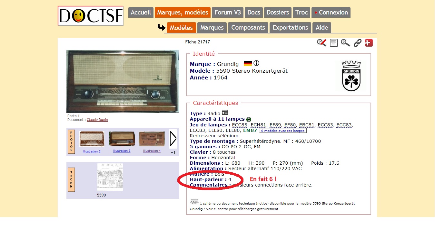Screen dimensions: 435x229
Task: Click the main Grundig radio photo
Action: (x=123, y=81)
